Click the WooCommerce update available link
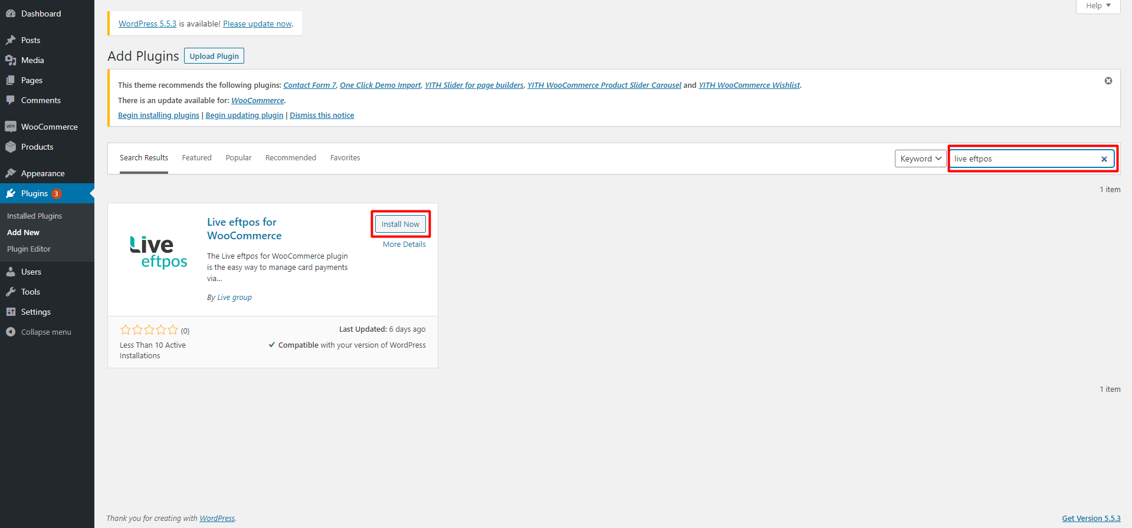The width and height of the screenshot is (1132, 528). point(258,101)
